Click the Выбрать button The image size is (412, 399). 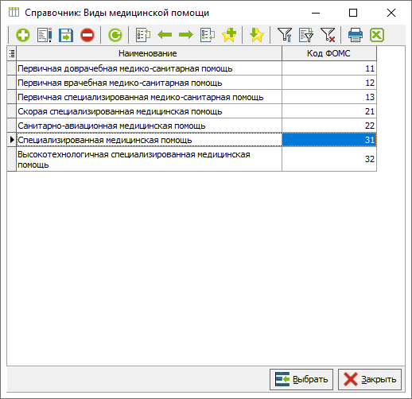(x=301, y=379)
